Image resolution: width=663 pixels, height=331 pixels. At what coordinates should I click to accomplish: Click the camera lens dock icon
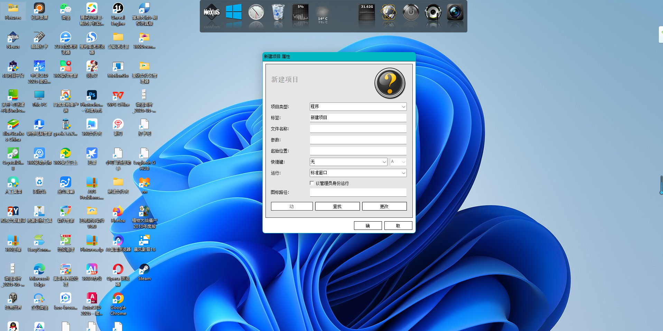(x=455, y=13)
